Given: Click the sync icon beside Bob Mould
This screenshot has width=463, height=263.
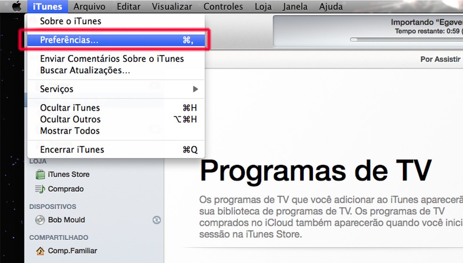Looking at the screenshot, I should point(157,220).
